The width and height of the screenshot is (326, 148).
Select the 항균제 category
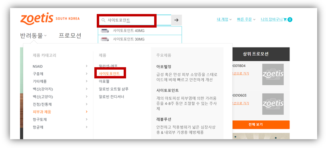38,127
